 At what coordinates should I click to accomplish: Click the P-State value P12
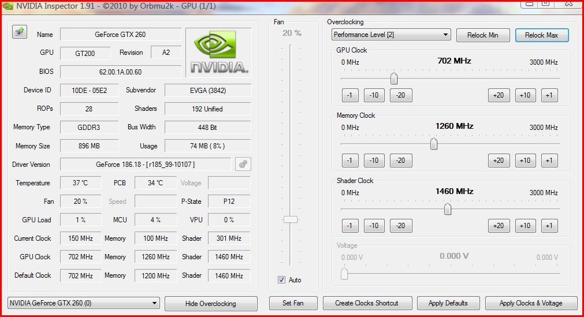point(229,202)
